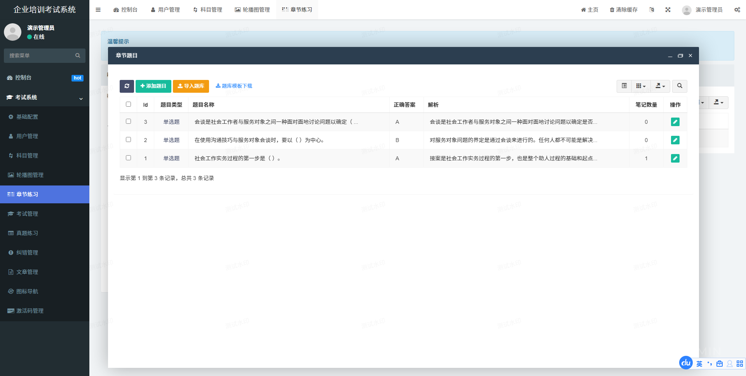Image resolution: width=746 pixels, height=376 pixels.
Task: Open the table search magnifier icon
Action: click(x=680, y=86)
